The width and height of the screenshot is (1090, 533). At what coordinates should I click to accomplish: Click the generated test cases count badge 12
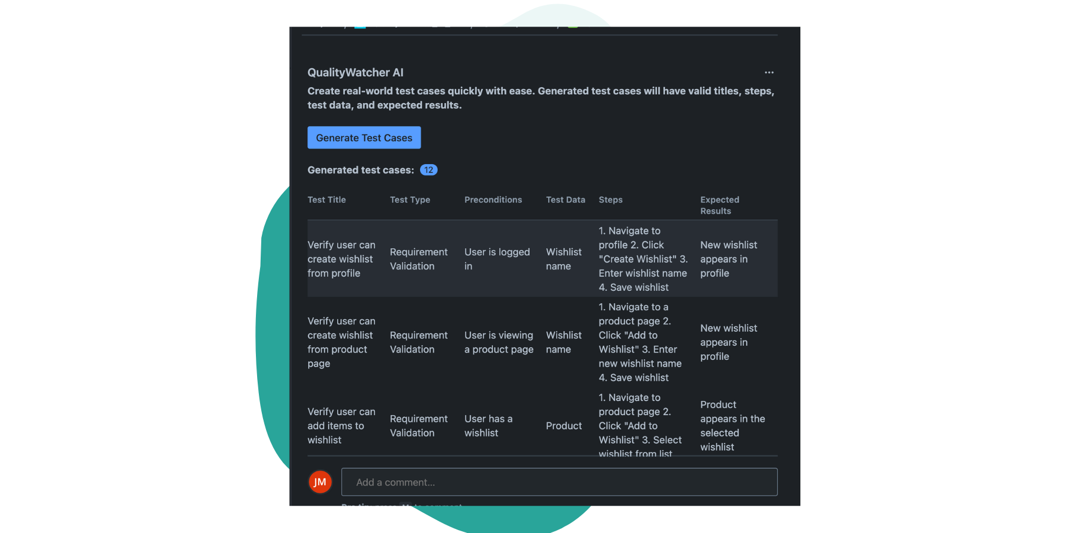click(428, 170)
